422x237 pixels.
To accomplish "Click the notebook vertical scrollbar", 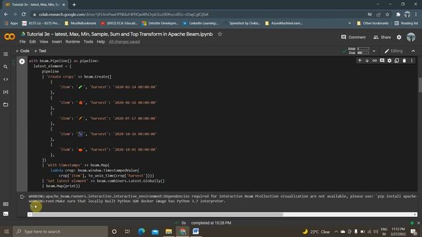I will click(420, 84).
